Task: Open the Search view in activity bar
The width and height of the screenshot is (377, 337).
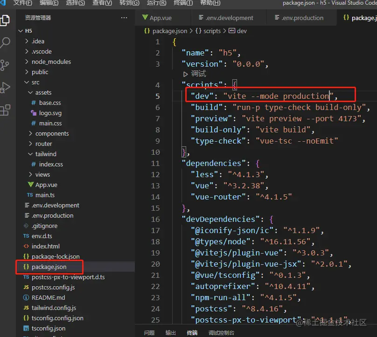Action: 5,43
